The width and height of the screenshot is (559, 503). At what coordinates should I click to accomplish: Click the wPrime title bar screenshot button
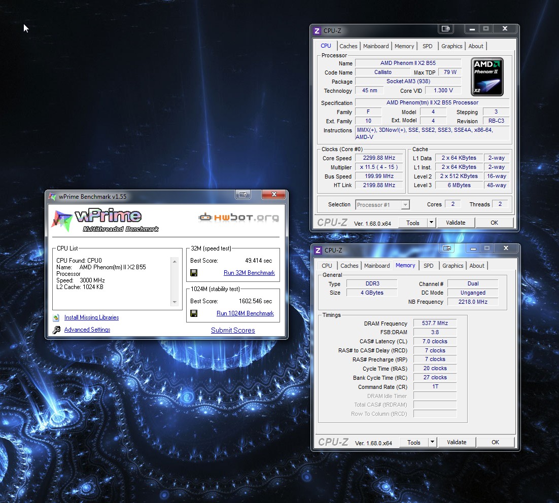click(x=243, y=194)
